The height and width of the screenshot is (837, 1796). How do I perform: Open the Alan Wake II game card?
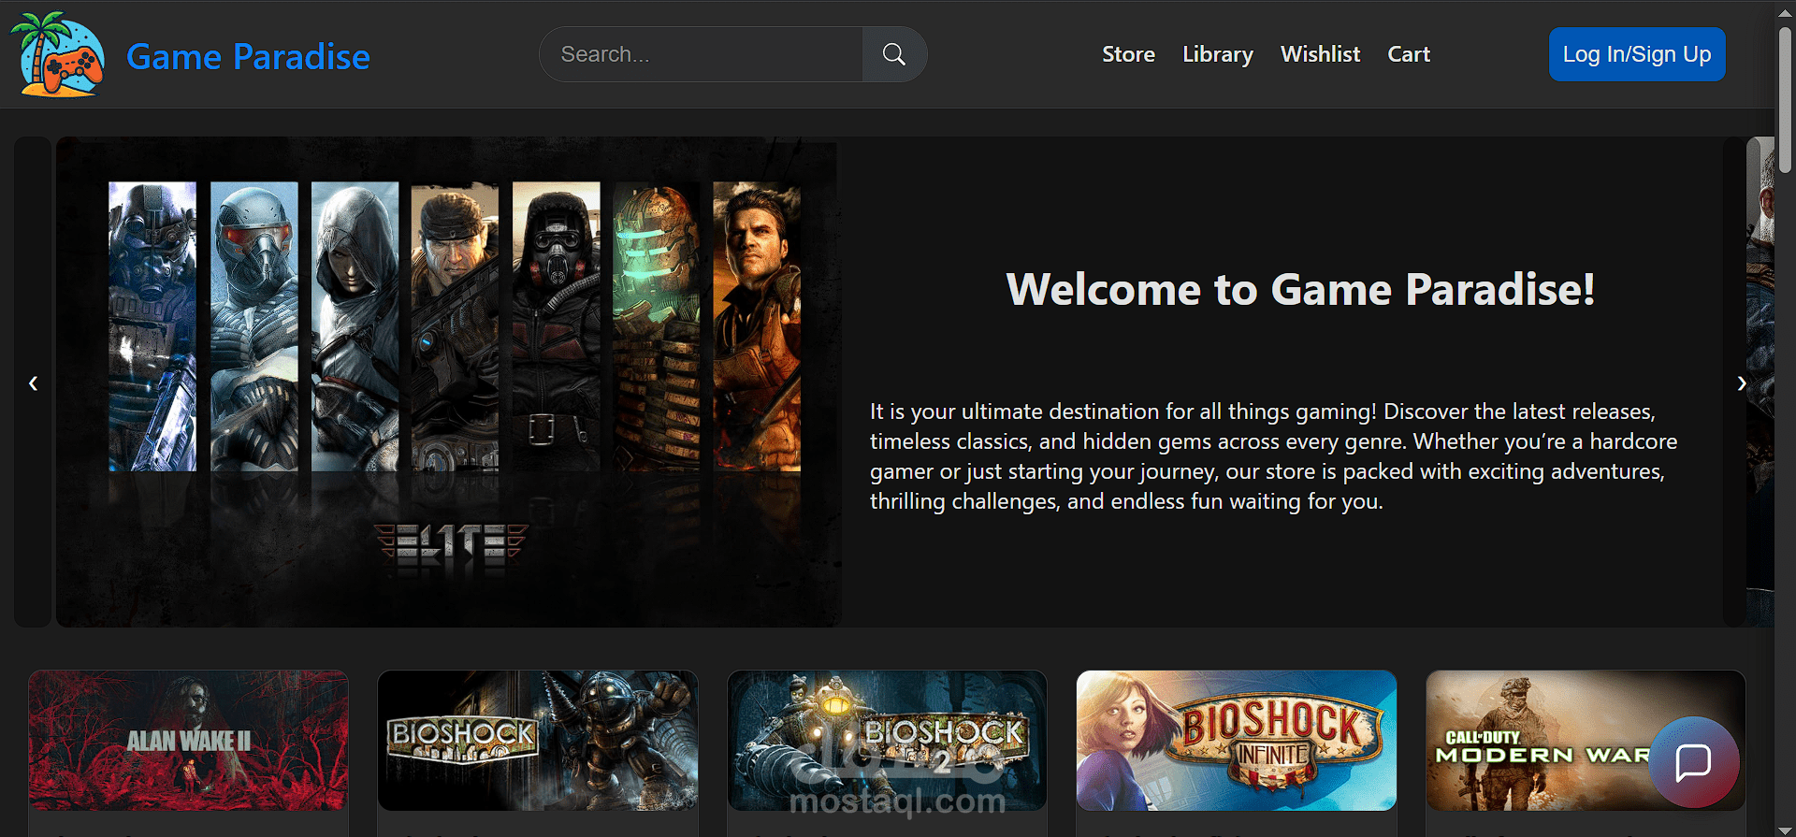(188, 741)
